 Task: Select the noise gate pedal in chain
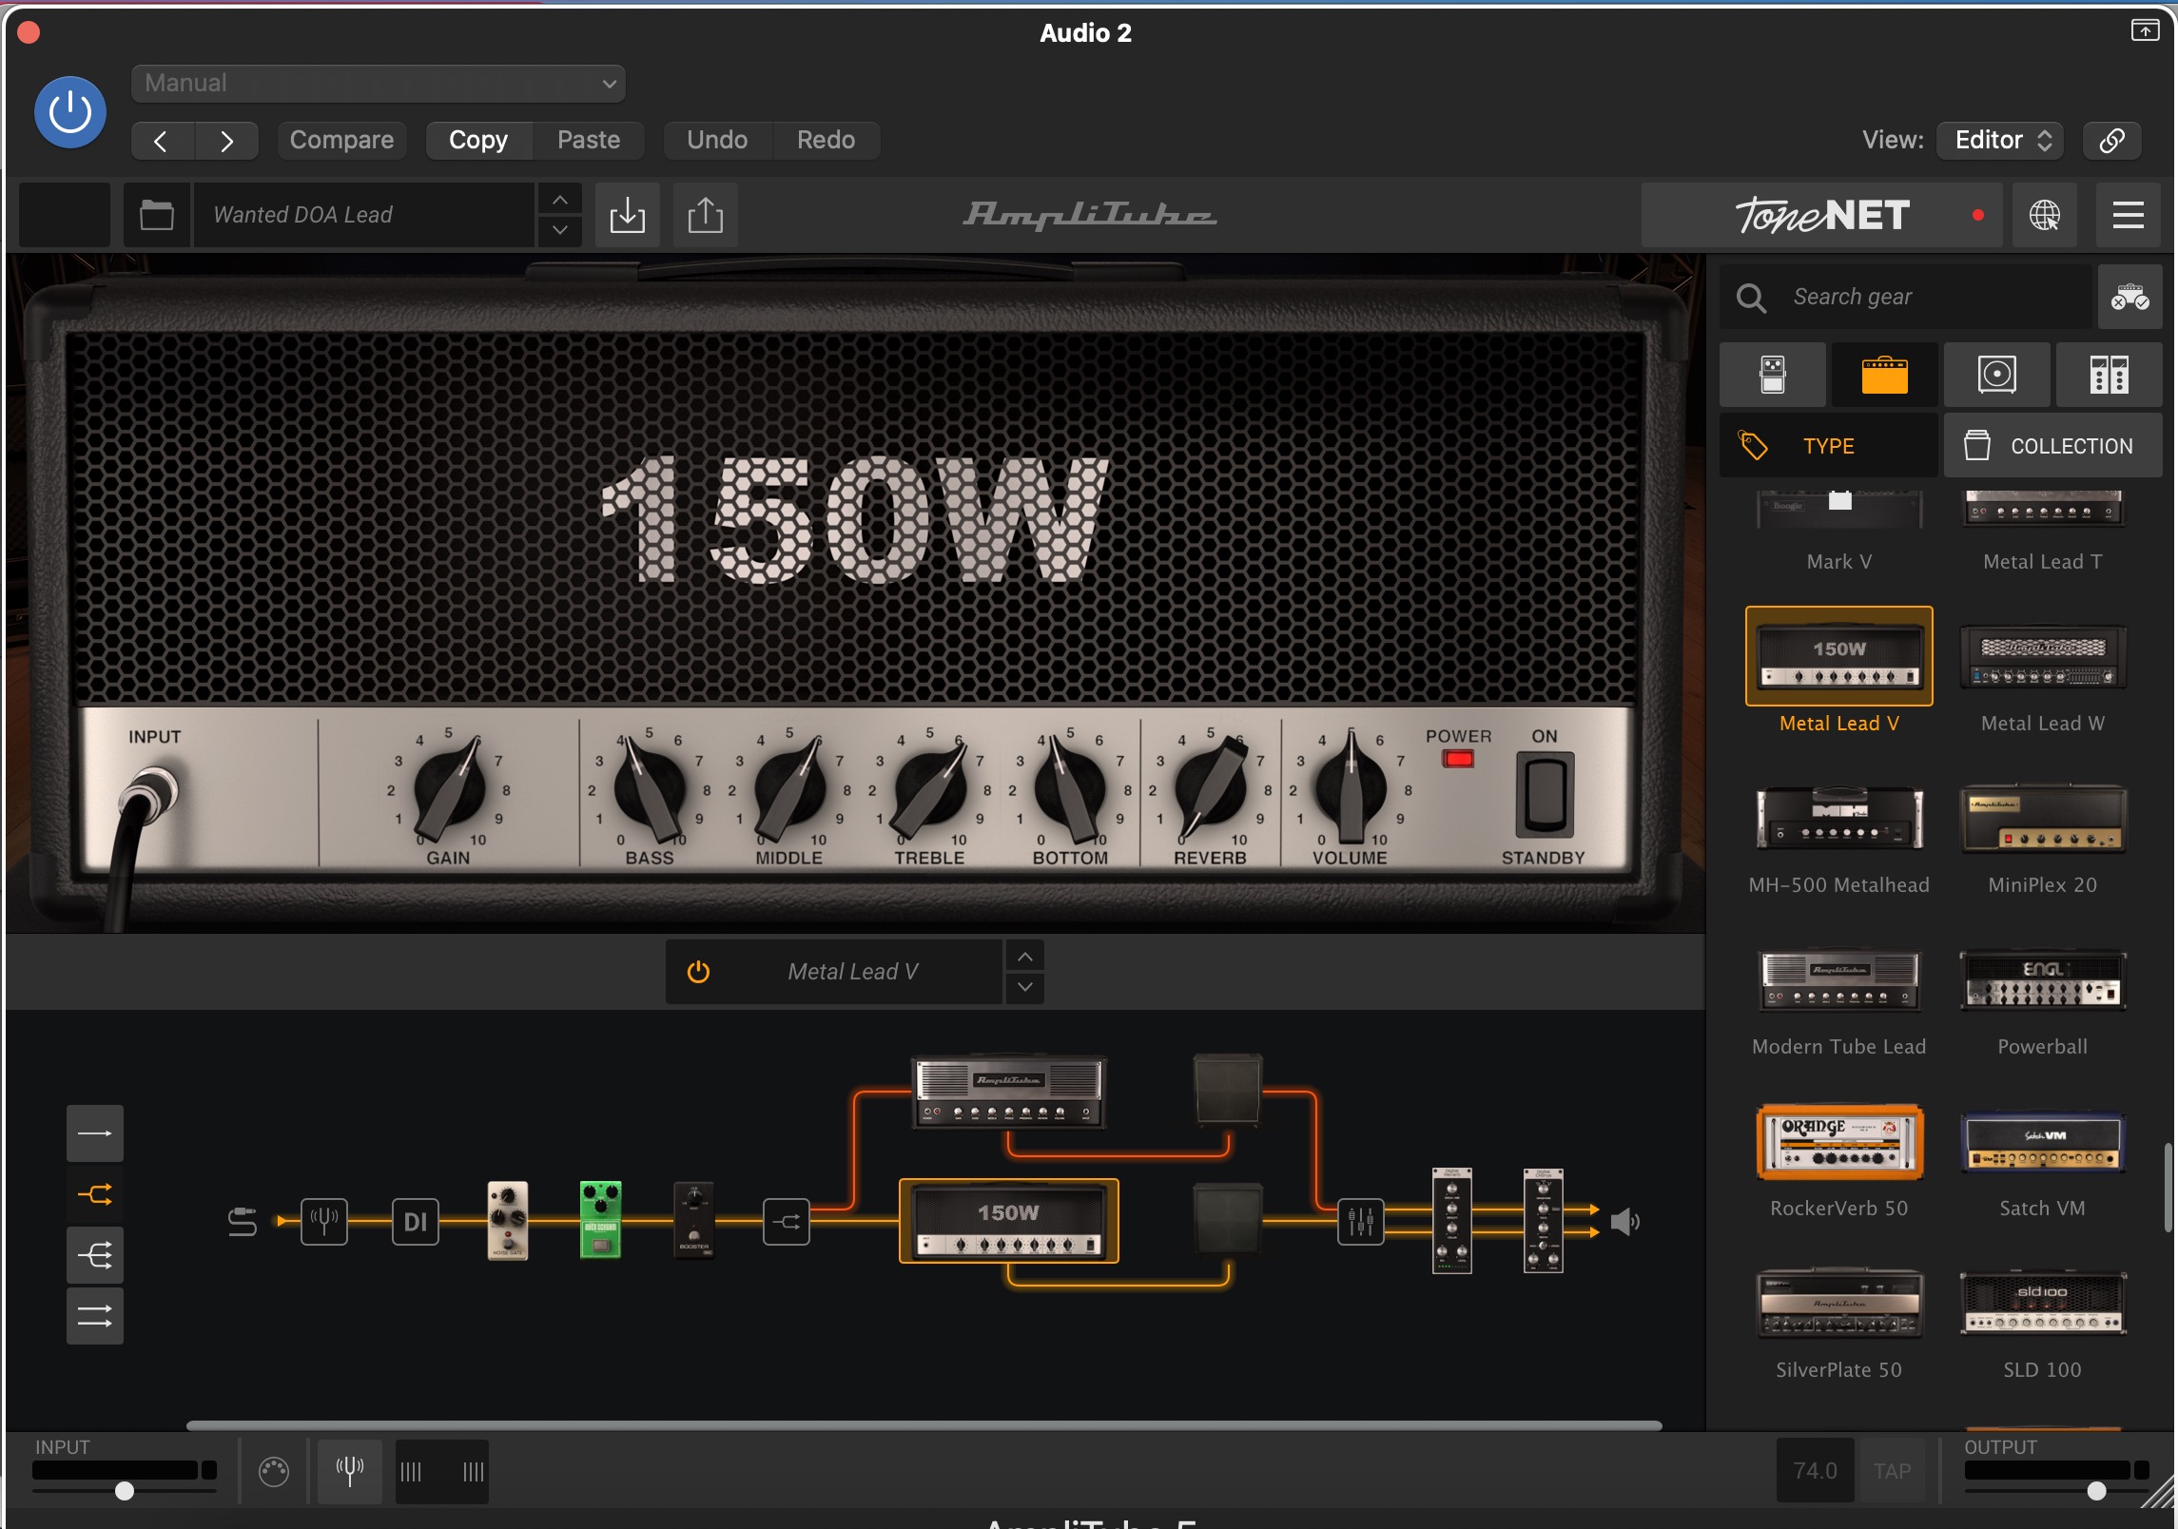pos(508,1220)
